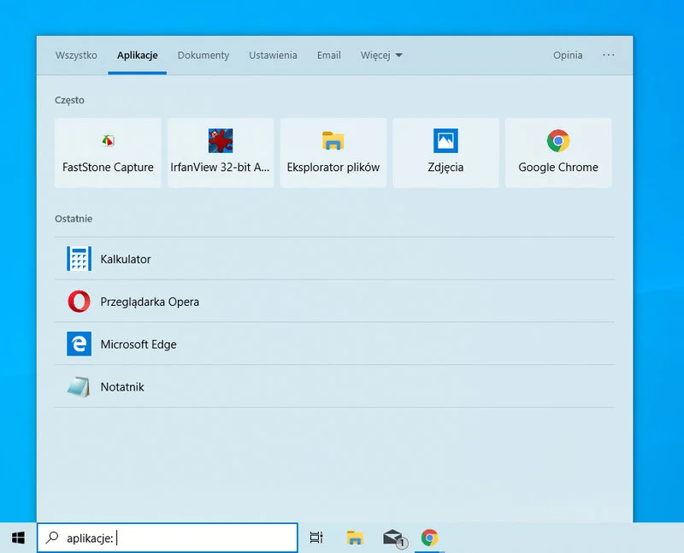Select the Email filter
684x553 pixels.
pos(328,55)
